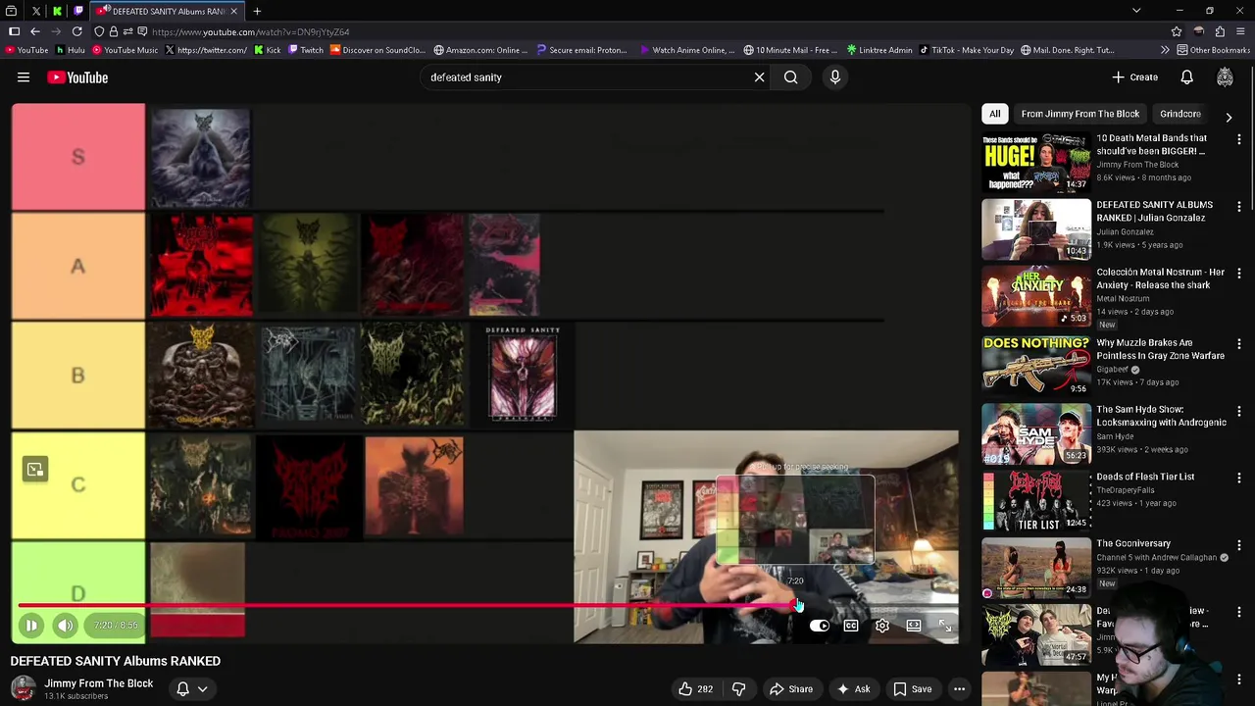1255x706 pixels.
Task: Open a new browser tab
Action: pos(257,11)
